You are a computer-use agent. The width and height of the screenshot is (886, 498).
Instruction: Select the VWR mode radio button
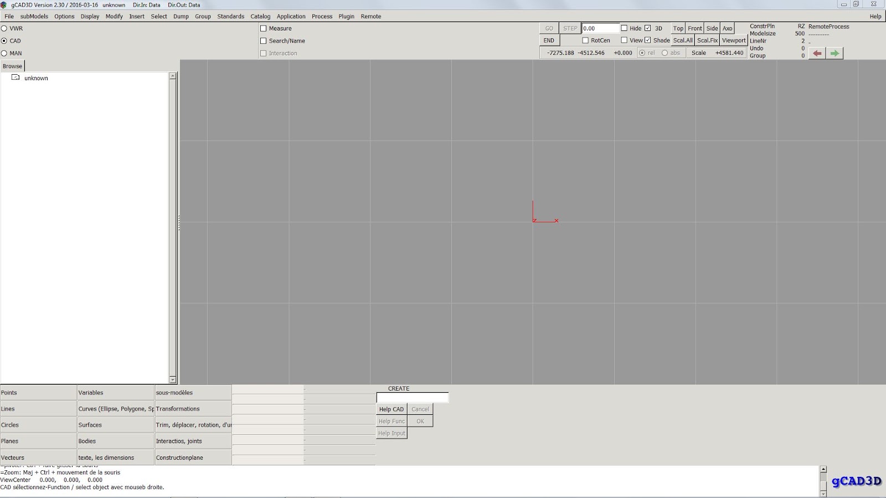click(3, 28)
